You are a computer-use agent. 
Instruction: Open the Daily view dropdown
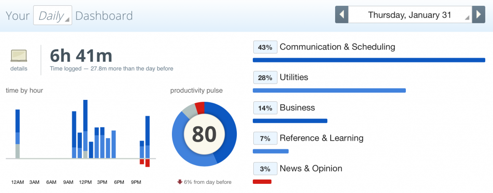pos(53,15)
